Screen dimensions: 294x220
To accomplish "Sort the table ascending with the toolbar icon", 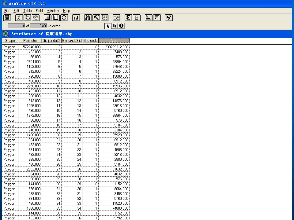I will (x=149, y=18).
